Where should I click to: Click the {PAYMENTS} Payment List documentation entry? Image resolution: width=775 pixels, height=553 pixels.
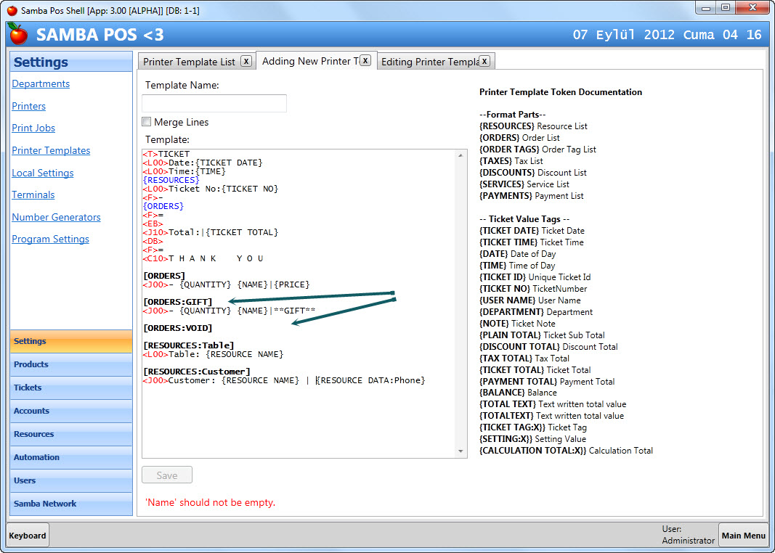[532, 195]
